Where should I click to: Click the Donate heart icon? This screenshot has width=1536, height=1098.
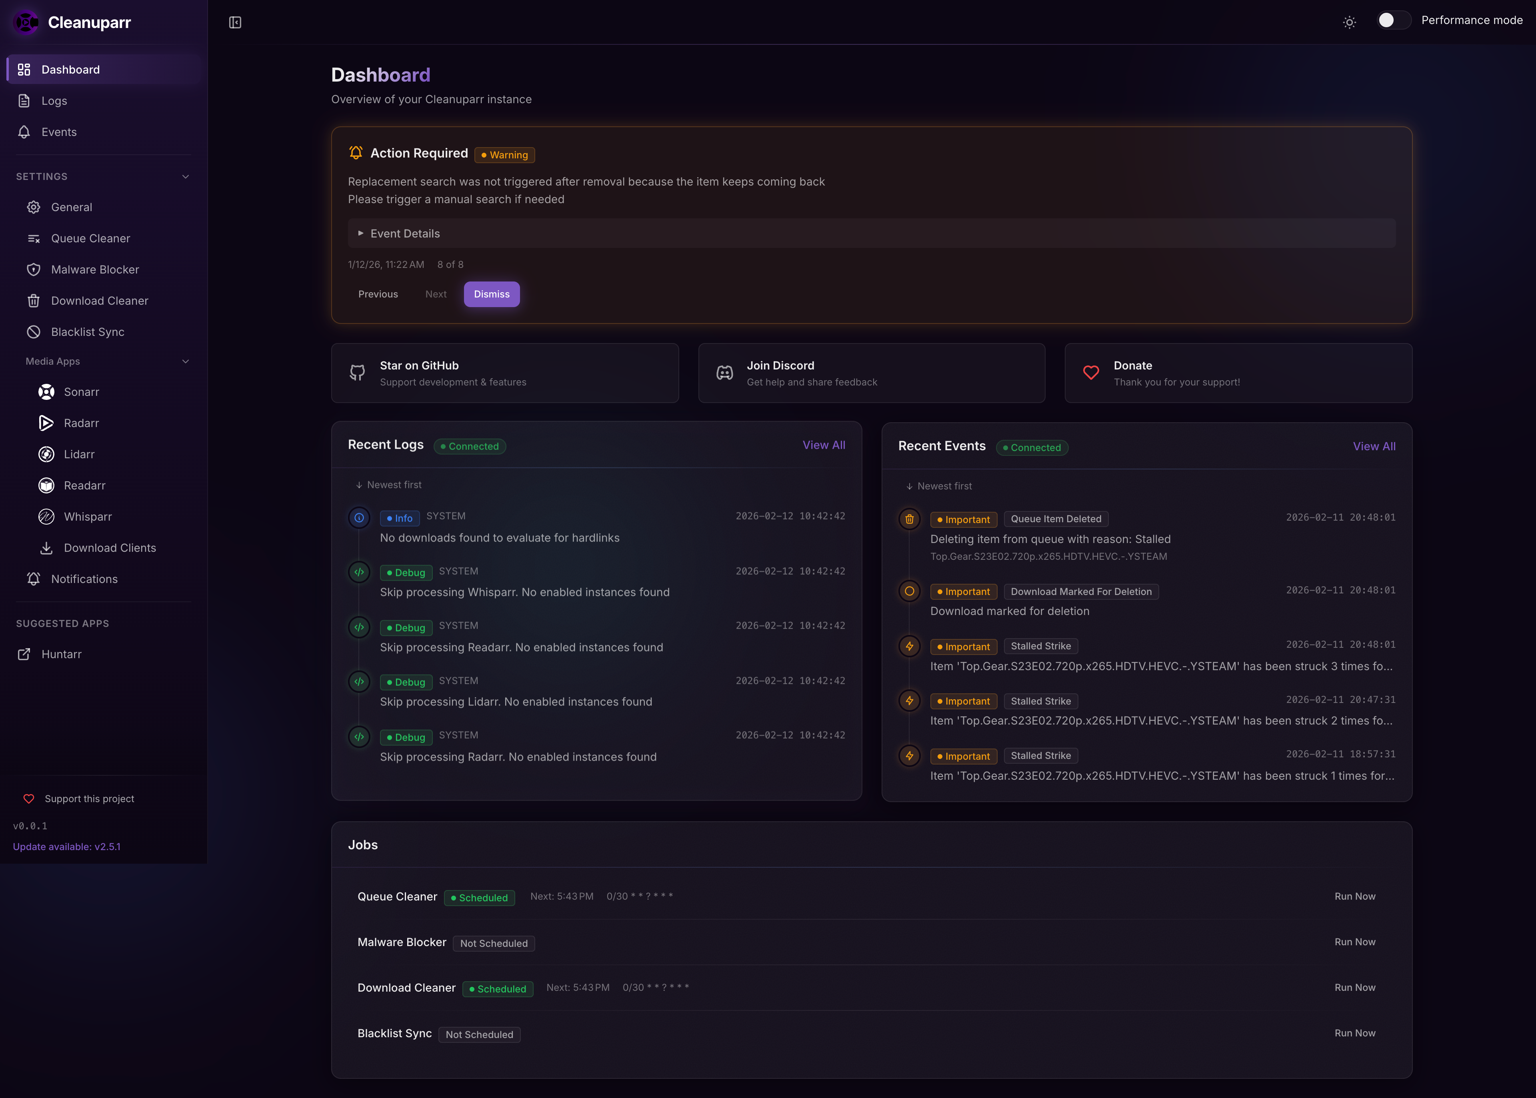coord(1091,373)
